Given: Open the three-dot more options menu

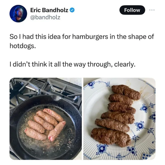Looking at the screenshot, I should (152, 10).
